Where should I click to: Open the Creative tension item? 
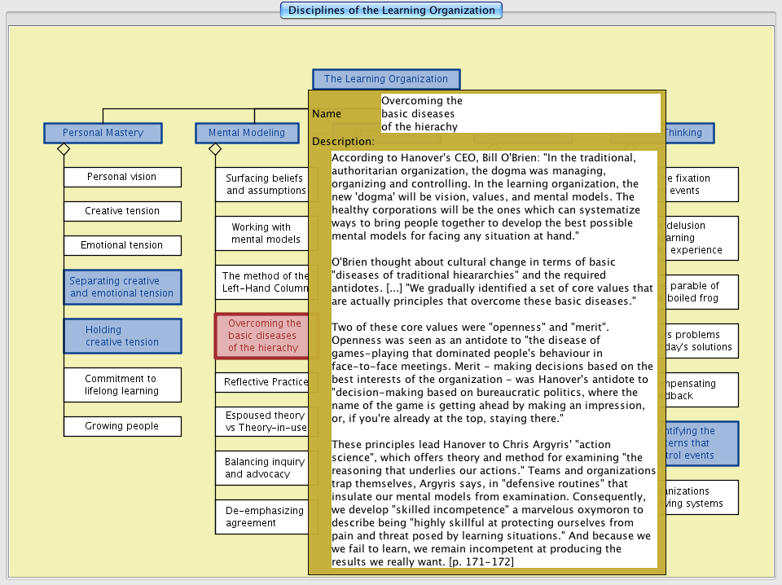[122, 211]
